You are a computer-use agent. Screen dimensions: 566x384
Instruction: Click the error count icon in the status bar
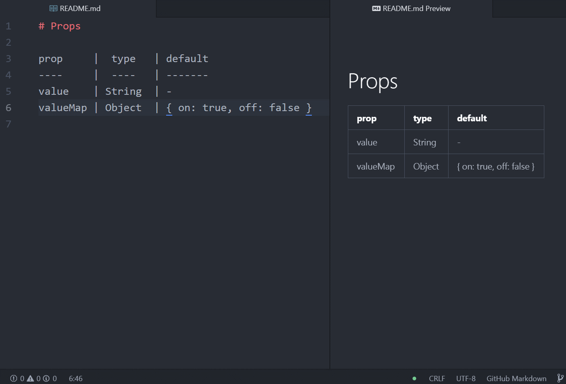14,378
